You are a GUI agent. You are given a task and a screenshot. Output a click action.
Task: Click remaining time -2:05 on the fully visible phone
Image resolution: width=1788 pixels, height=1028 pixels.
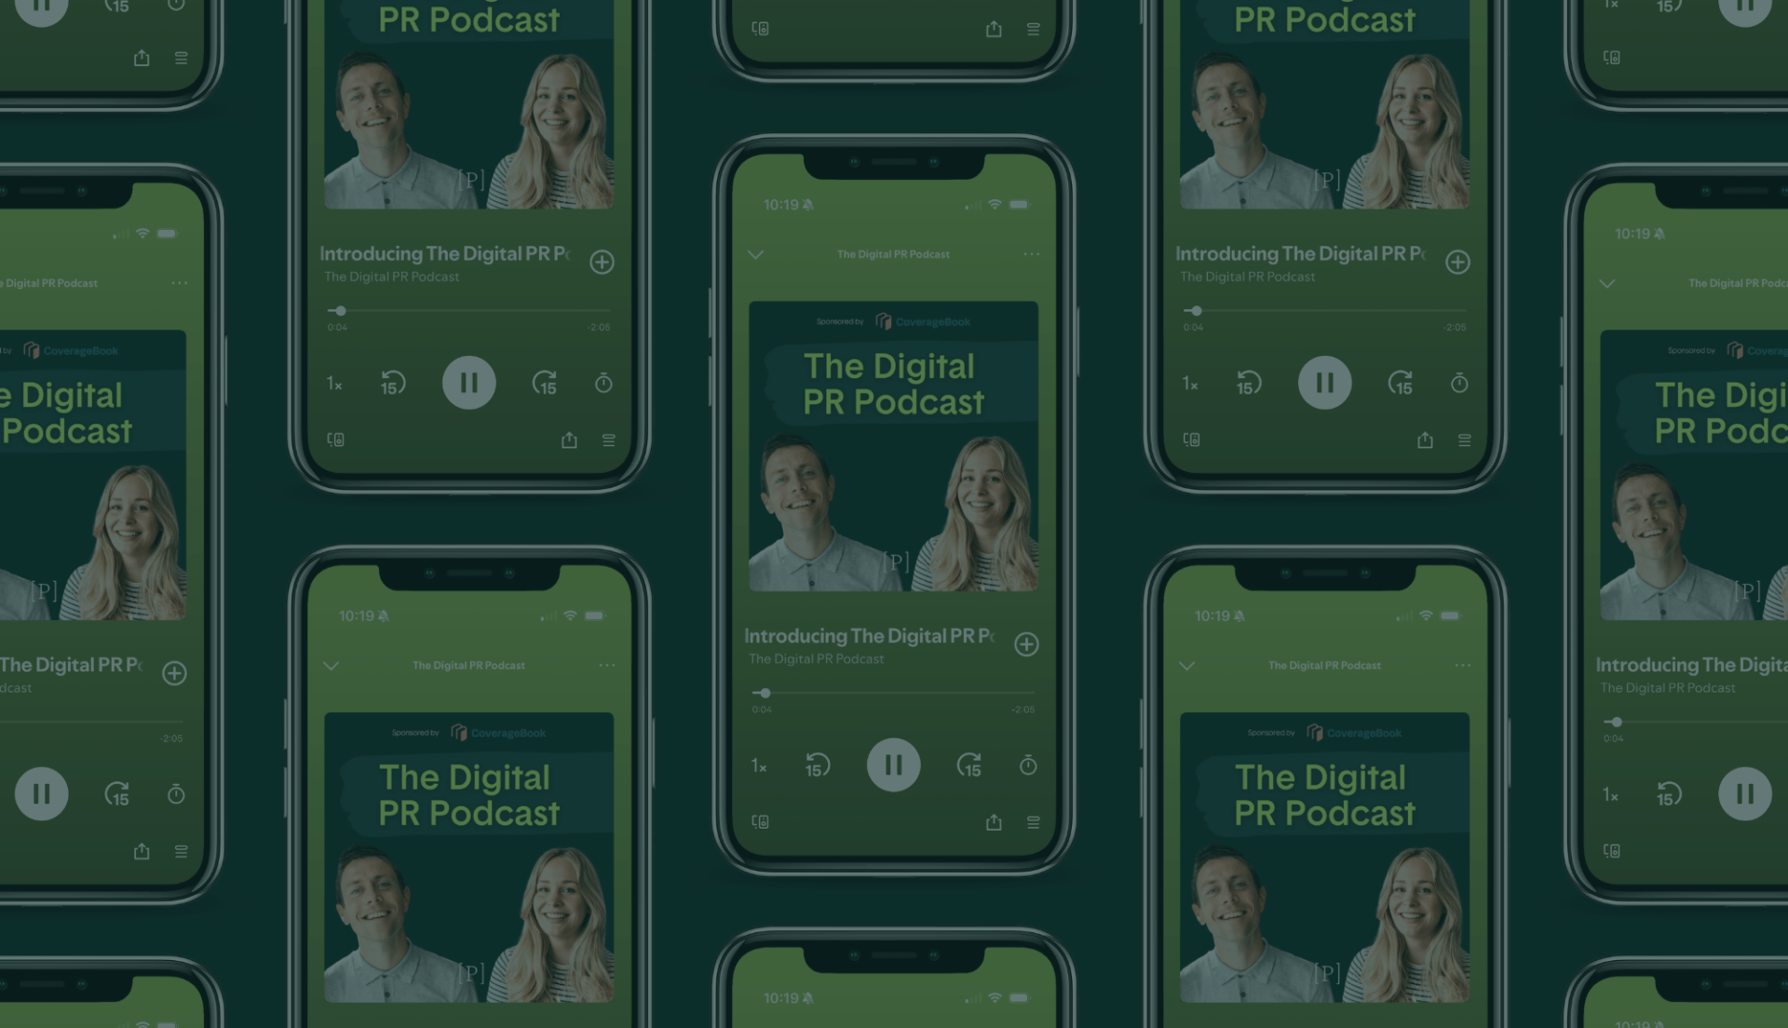pos(1023,710)
